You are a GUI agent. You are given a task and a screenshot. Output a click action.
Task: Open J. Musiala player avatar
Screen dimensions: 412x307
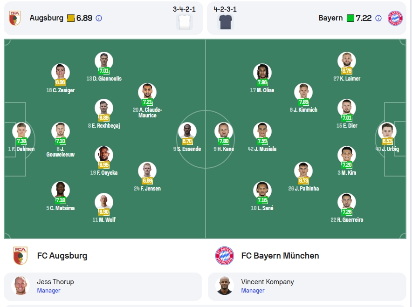262,131
